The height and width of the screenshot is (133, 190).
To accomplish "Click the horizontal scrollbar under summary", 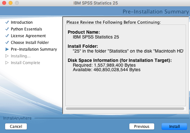I will pos(125,109).
